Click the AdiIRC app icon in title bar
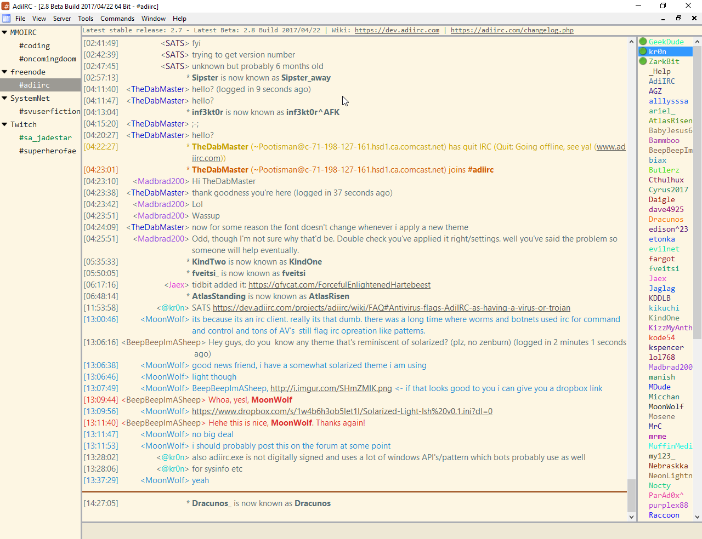Screen dimensions: 702x539 (6, 6)
